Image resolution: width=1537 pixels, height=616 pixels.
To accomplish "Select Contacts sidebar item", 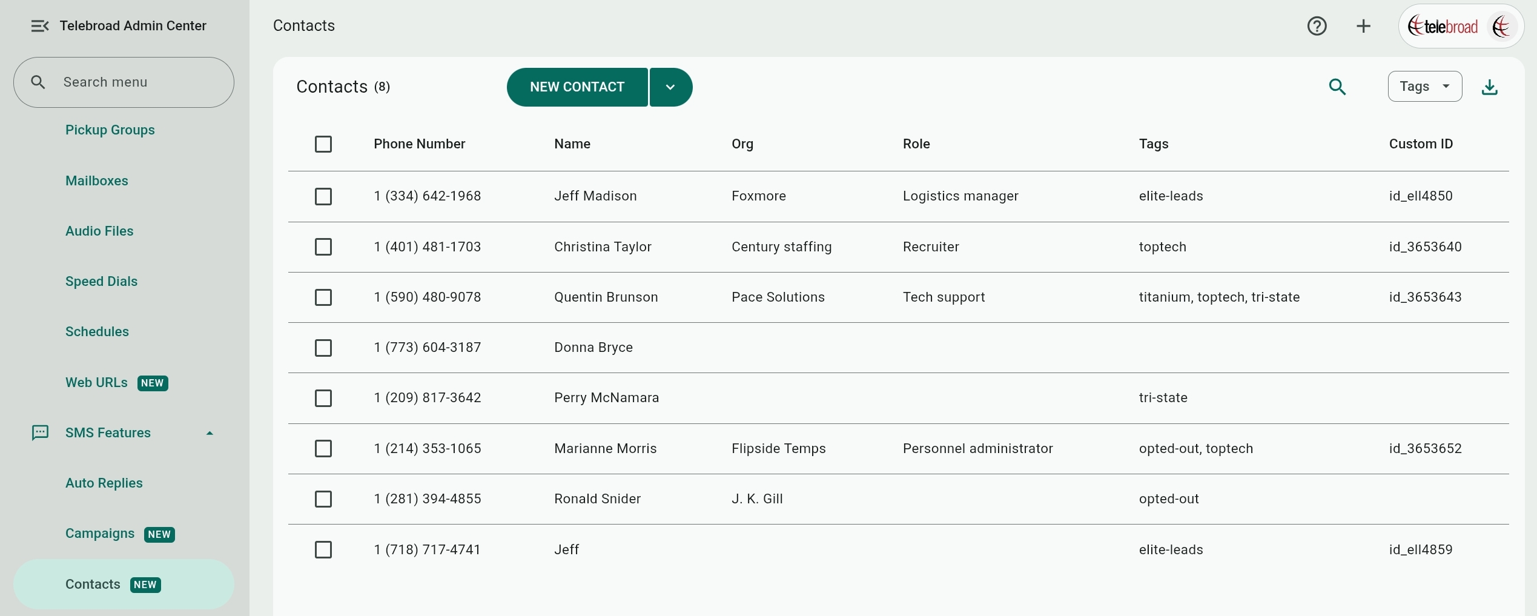I will (124, 585).
